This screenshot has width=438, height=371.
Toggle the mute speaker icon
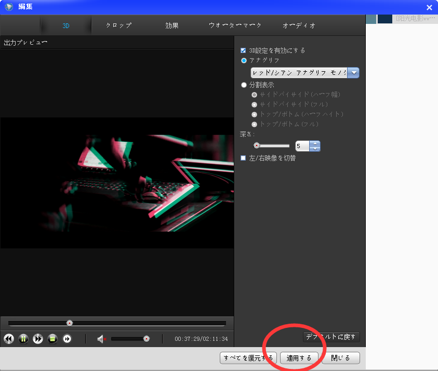click(x=101, y=339)
